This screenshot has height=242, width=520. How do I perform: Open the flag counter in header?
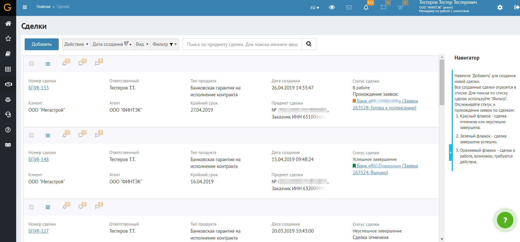click(383, 7)
